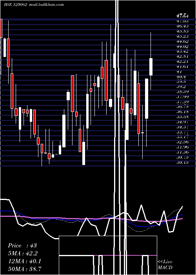Select the 31.36 price axis label
Viewport: 196px width, 275px height.
[x=182, y=152]
